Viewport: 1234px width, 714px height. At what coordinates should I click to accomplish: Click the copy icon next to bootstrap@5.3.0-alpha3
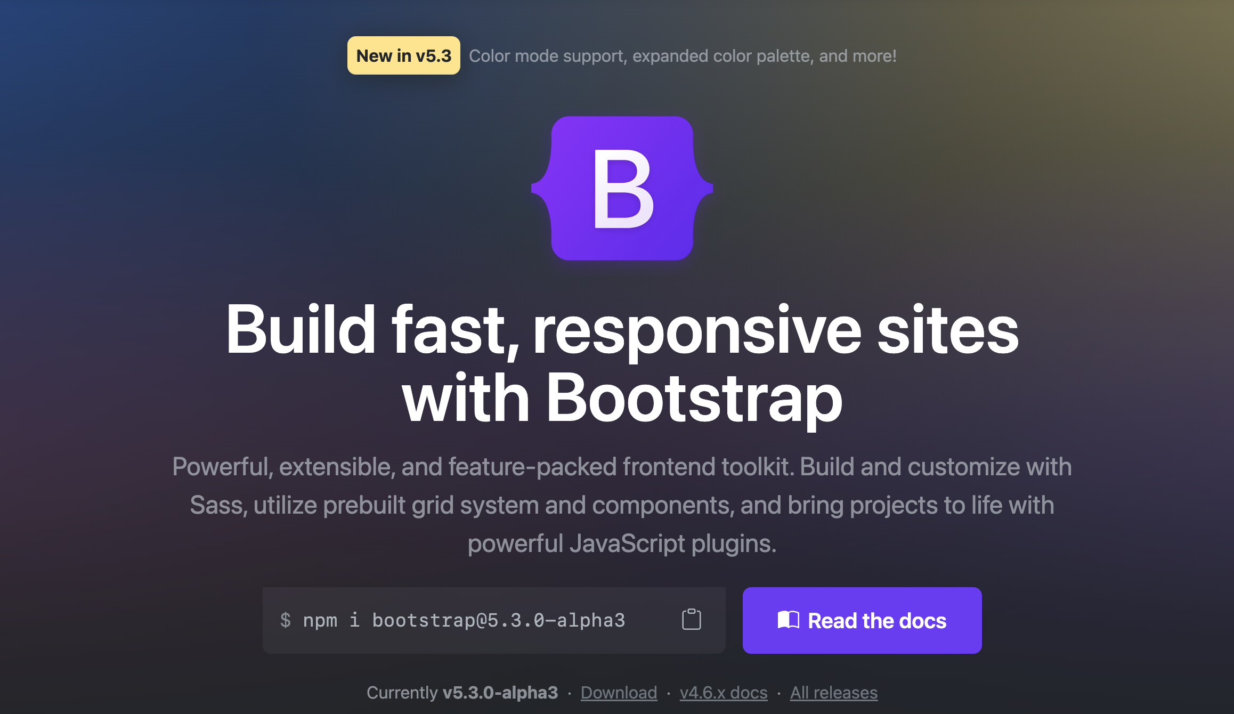[691, 620]
